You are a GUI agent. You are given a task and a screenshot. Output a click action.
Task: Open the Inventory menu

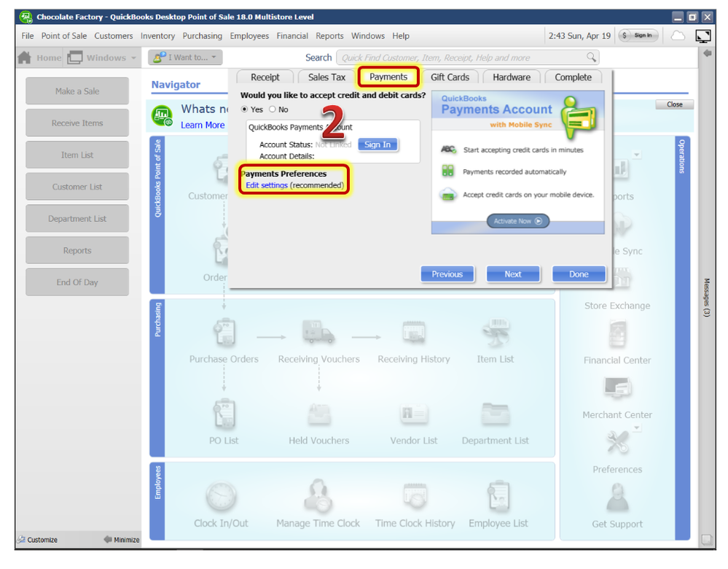point(158,36)
